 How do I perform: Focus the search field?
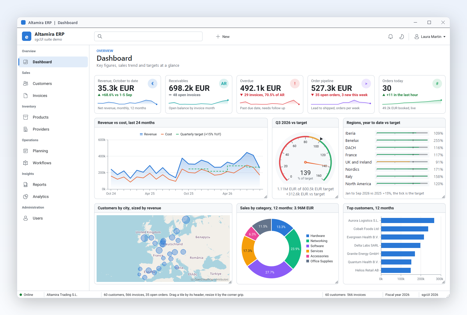(148, 36)
